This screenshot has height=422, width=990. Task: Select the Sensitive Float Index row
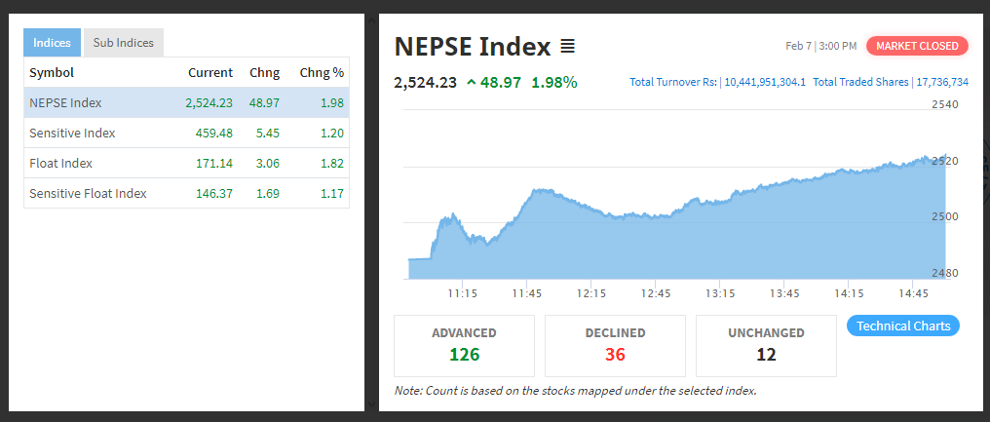coord(186,193)
